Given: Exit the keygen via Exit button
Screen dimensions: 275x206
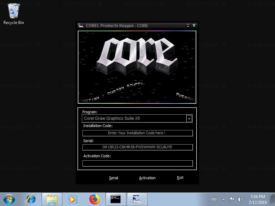Looking at the screenshot, I should click(180, 178).
